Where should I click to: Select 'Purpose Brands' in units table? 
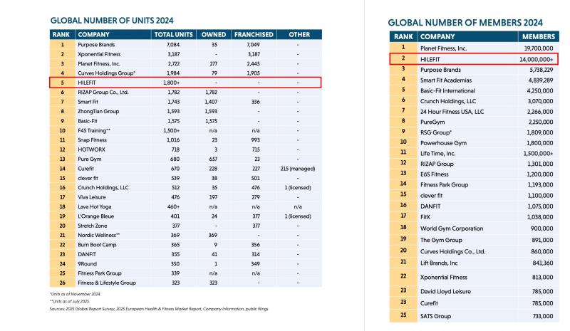[96, 45]
